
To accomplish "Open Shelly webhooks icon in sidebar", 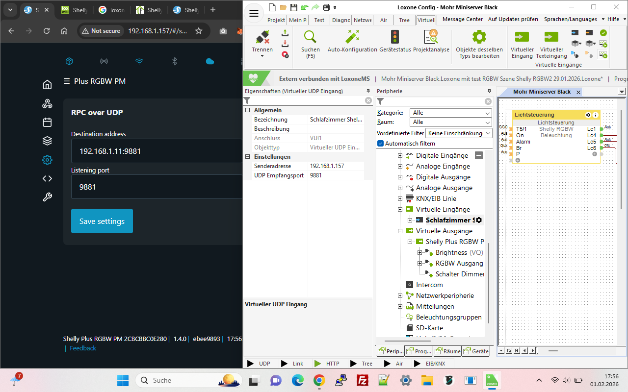I will (x=47, y=103).
